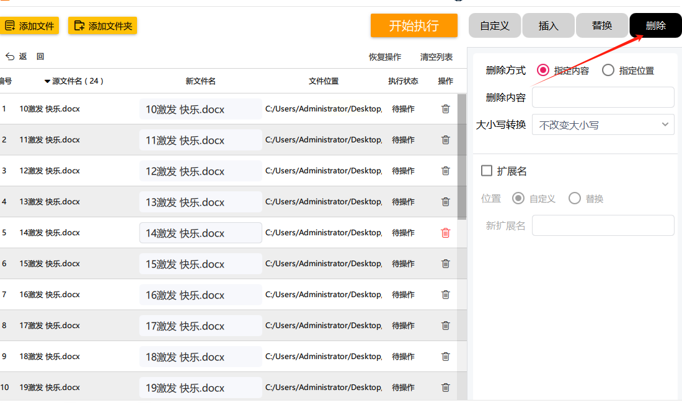Select 指定内容 delete mode radio
Viewport: 682px width, 403px height.
coord(543,71)
